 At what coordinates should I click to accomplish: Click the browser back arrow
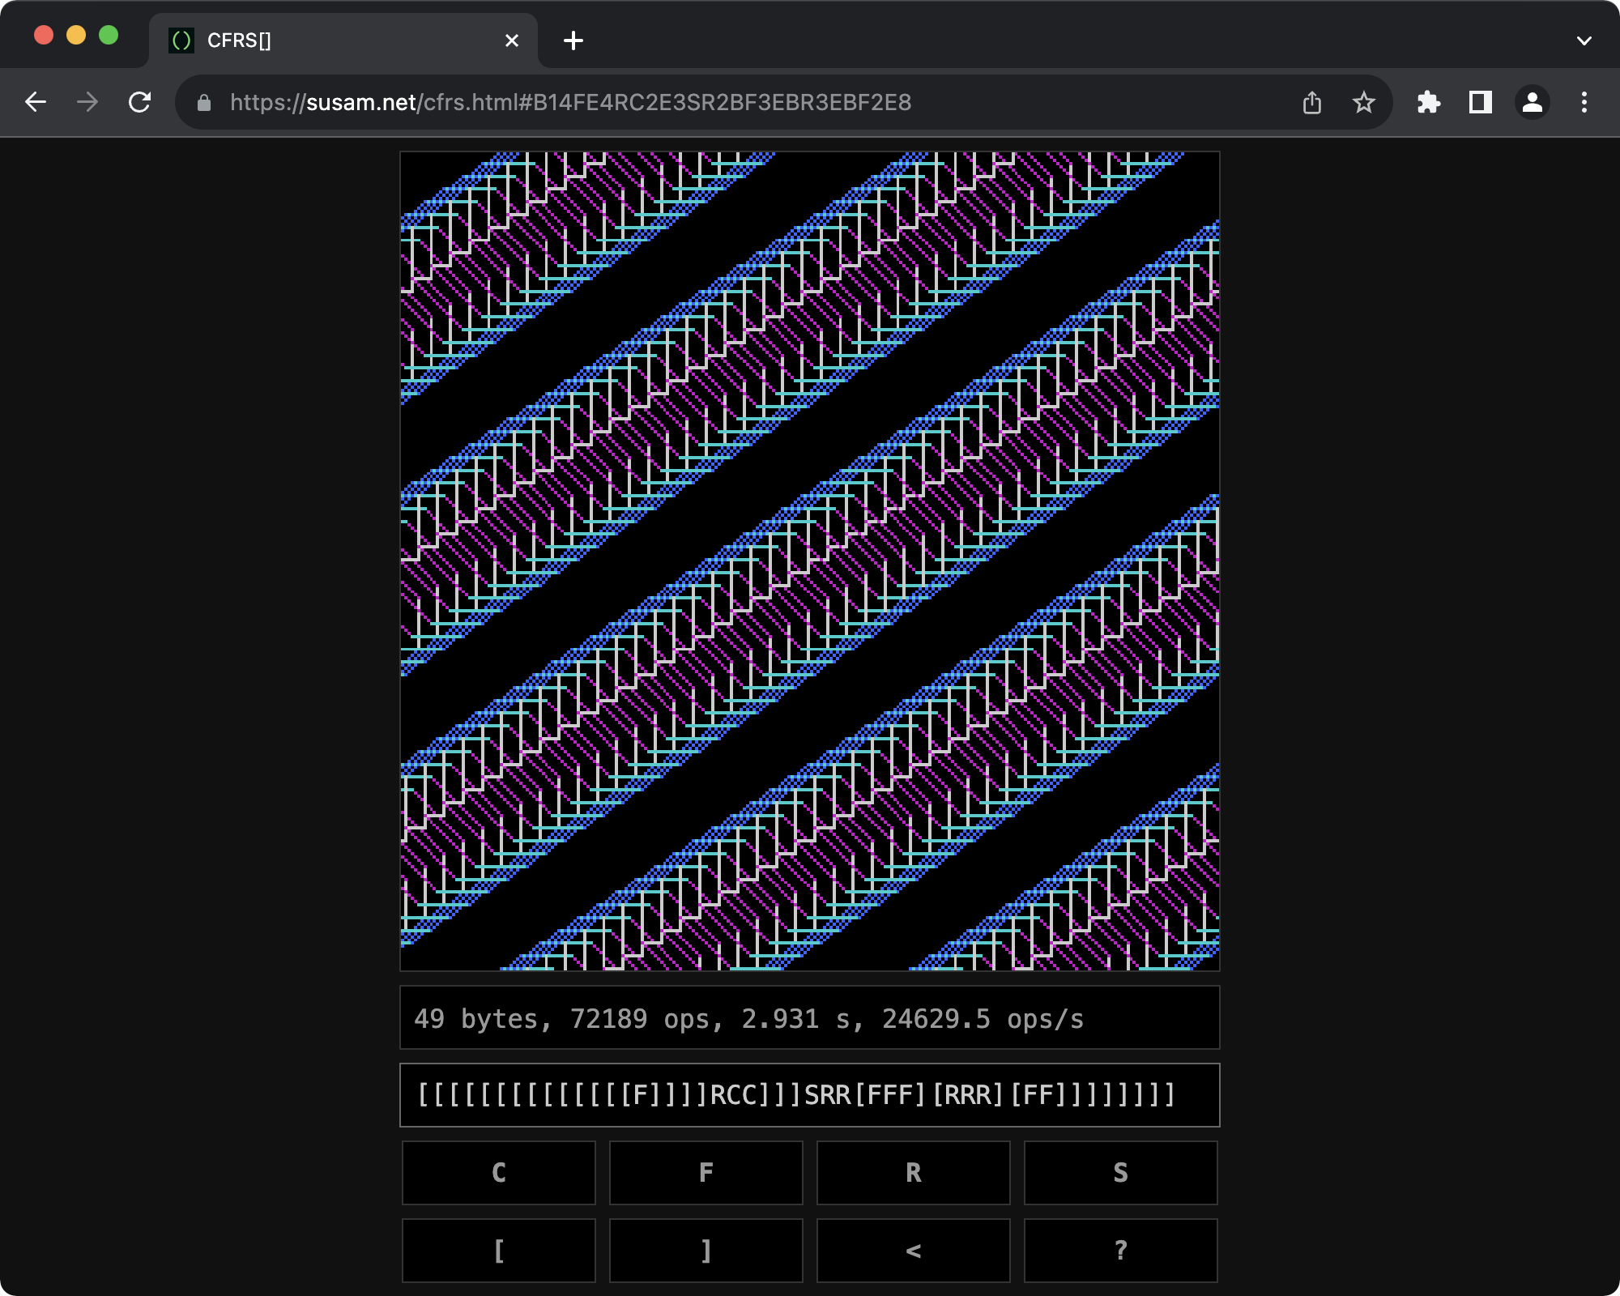tap(36, 102)
